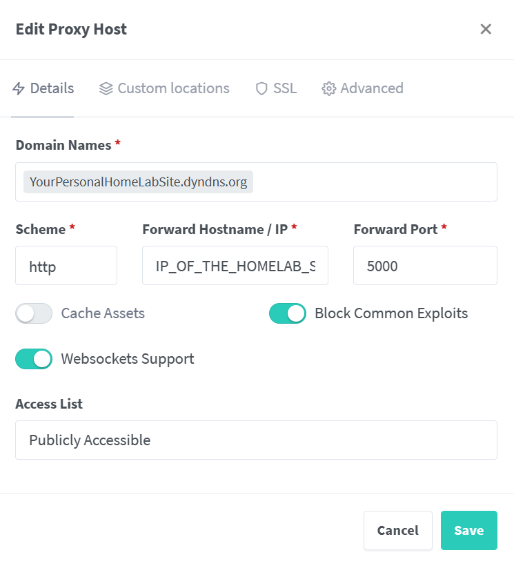514x566 pixels.
Task: Enable the Cache Assets toggle
Action: tap(34, 313)
